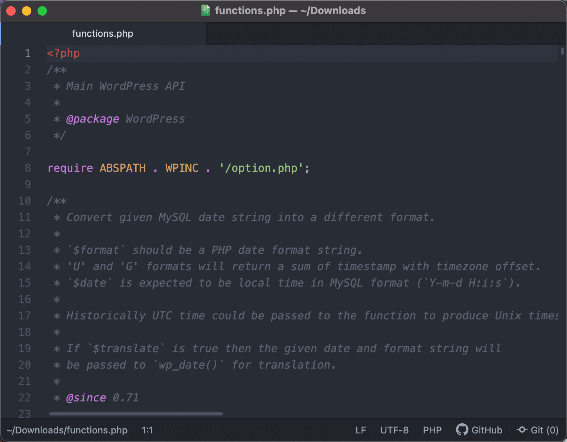The width and height of the screenshot is (567, 442).
Task: Zoom the window with the green button
Action: coord(42,11)
